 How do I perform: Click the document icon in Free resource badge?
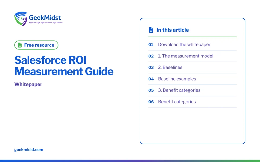[20, 45]
